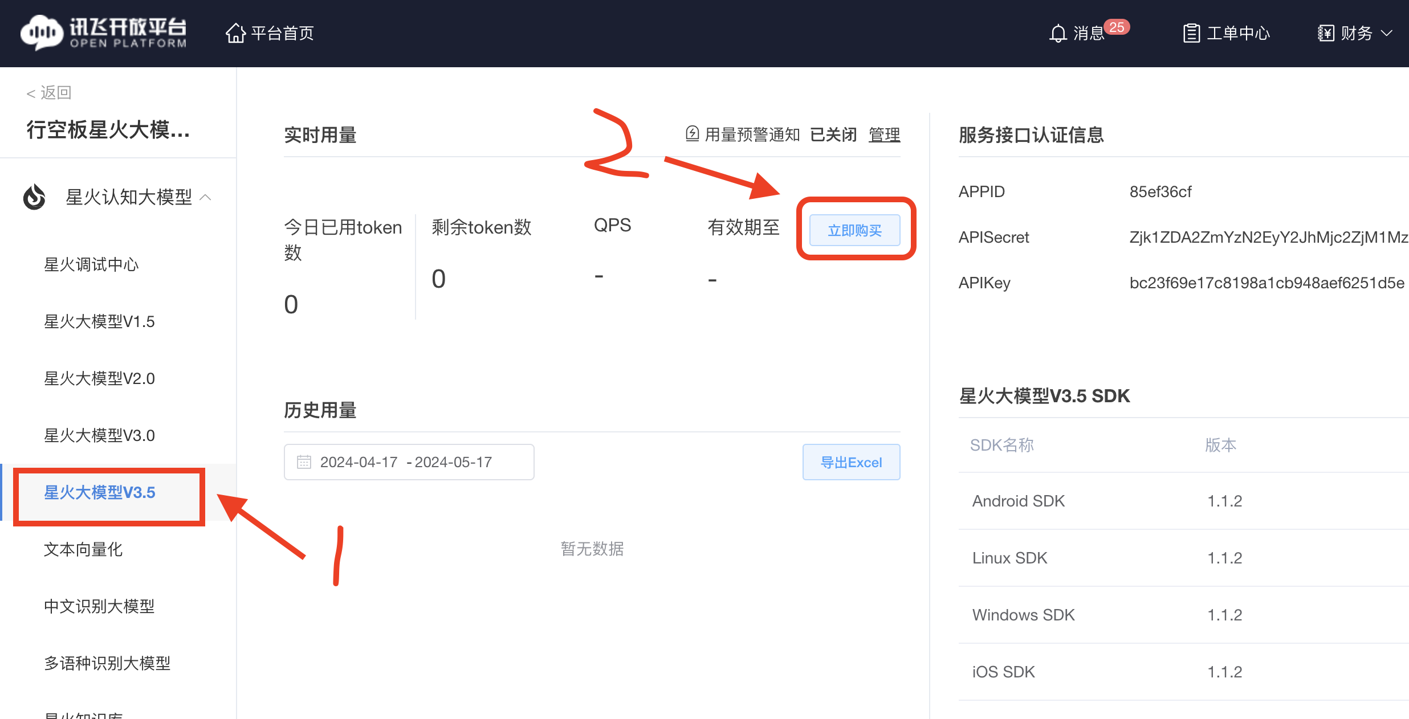Click the 消息 notification bell icon
This screenshot has width=1409, height=719.
pyautogui.click(x=1058, y=33)
